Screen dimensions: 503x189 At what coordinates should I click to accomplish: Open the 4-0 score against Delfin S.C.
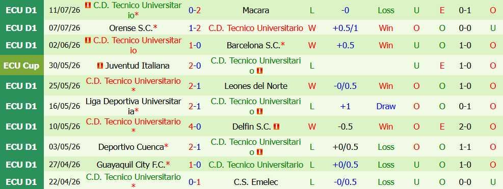tap(195, 127)
